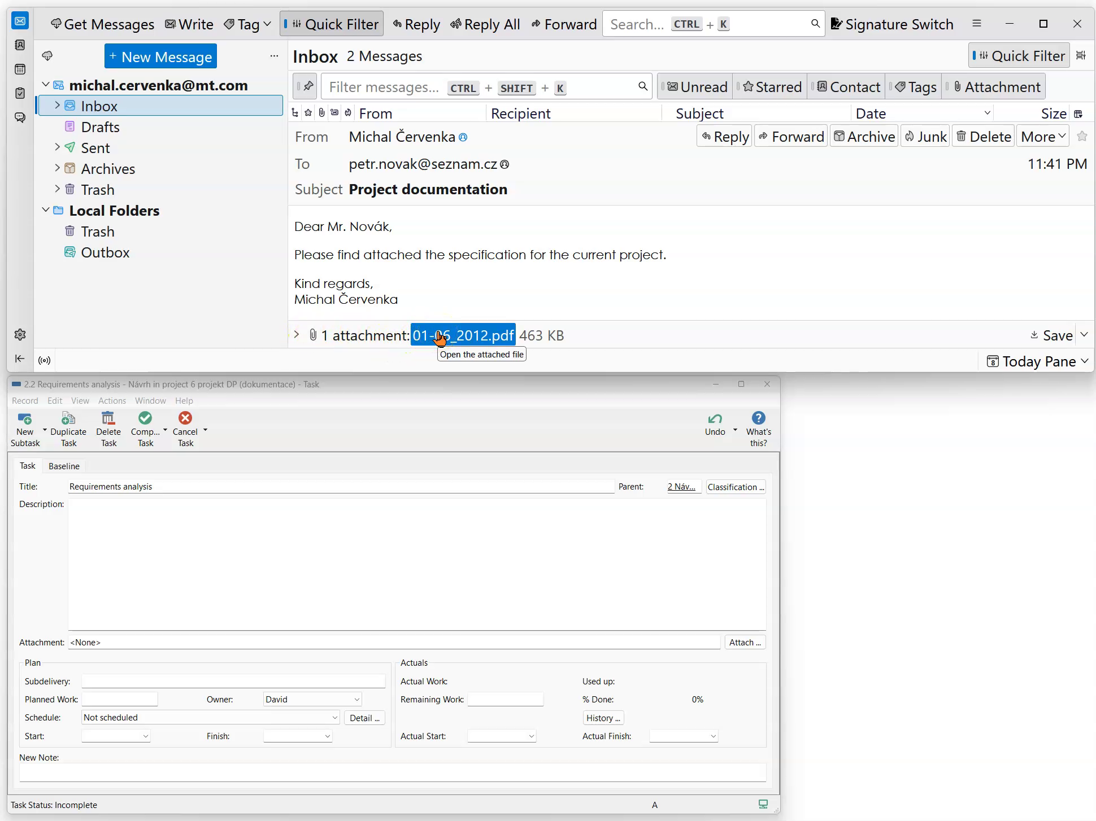Click the Attach ... button

click(x=745, y=642)
